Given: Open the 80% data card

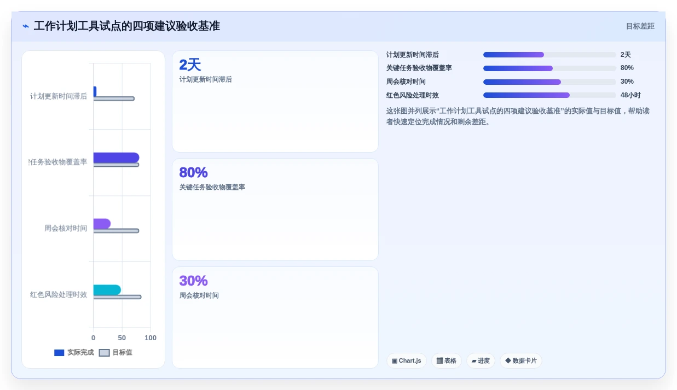Looking at the screenshot, I should coord(275,209).
